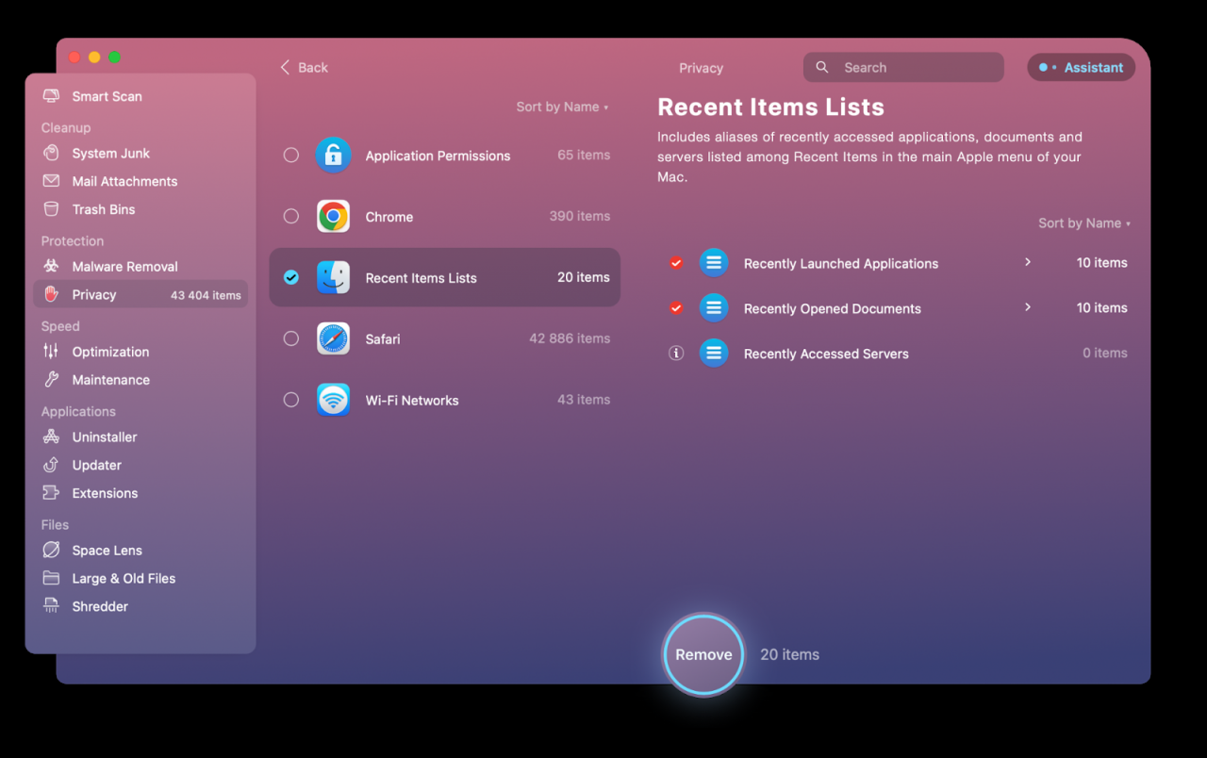Click the Uninstaller icon

(52, 437)
